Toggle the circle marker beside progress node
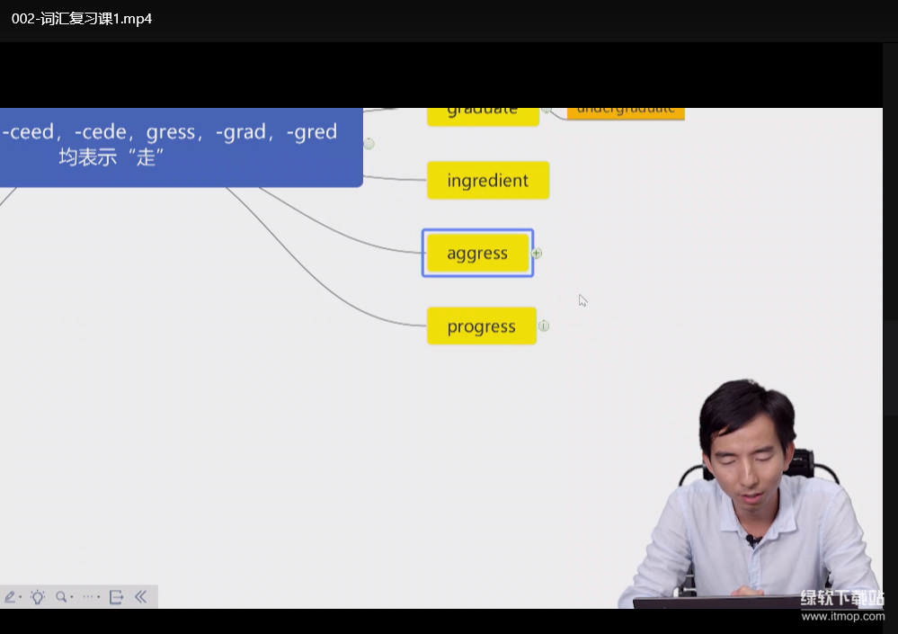 [x=544, y=326]
